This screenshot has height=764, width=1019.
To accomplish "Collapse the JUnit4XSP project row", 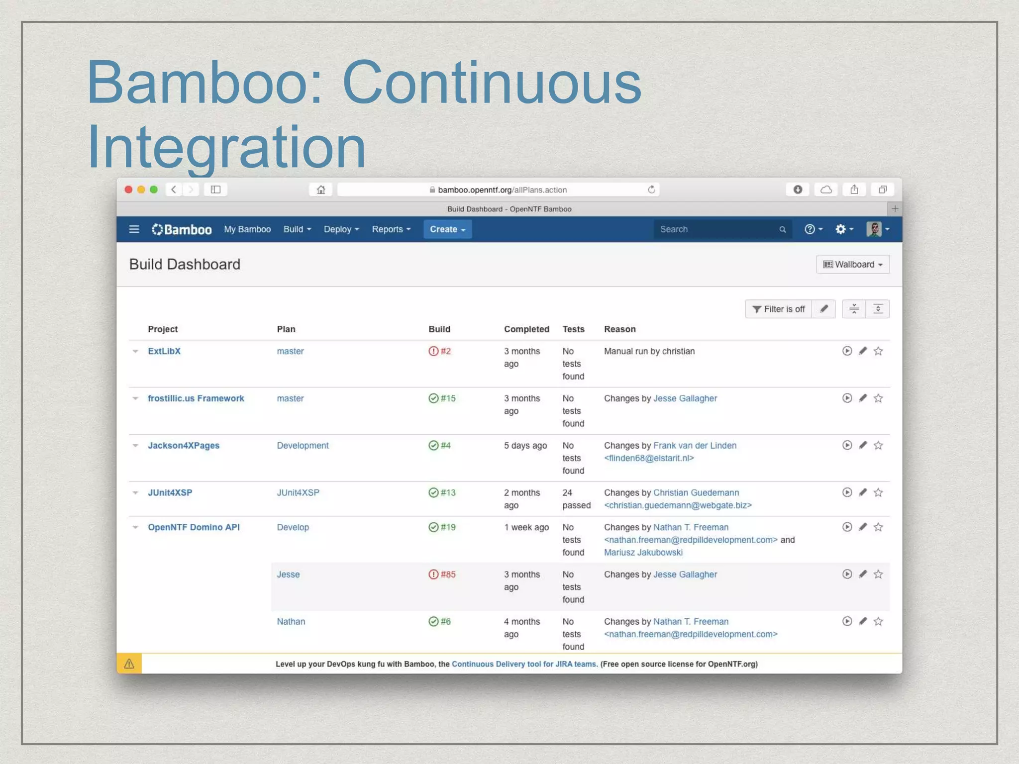I will [135, 493].
